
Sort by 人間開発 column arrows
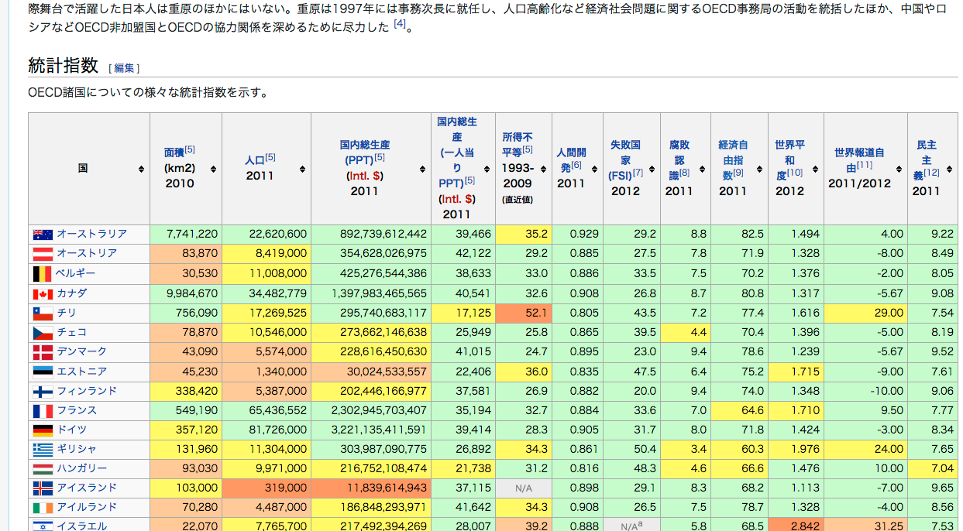[594, 169]
